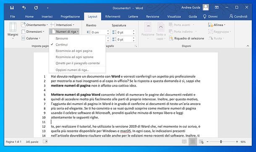Open the Lettere tab
Image resolution: width=256 pixels, height=152 pixels.
(133, 16)
